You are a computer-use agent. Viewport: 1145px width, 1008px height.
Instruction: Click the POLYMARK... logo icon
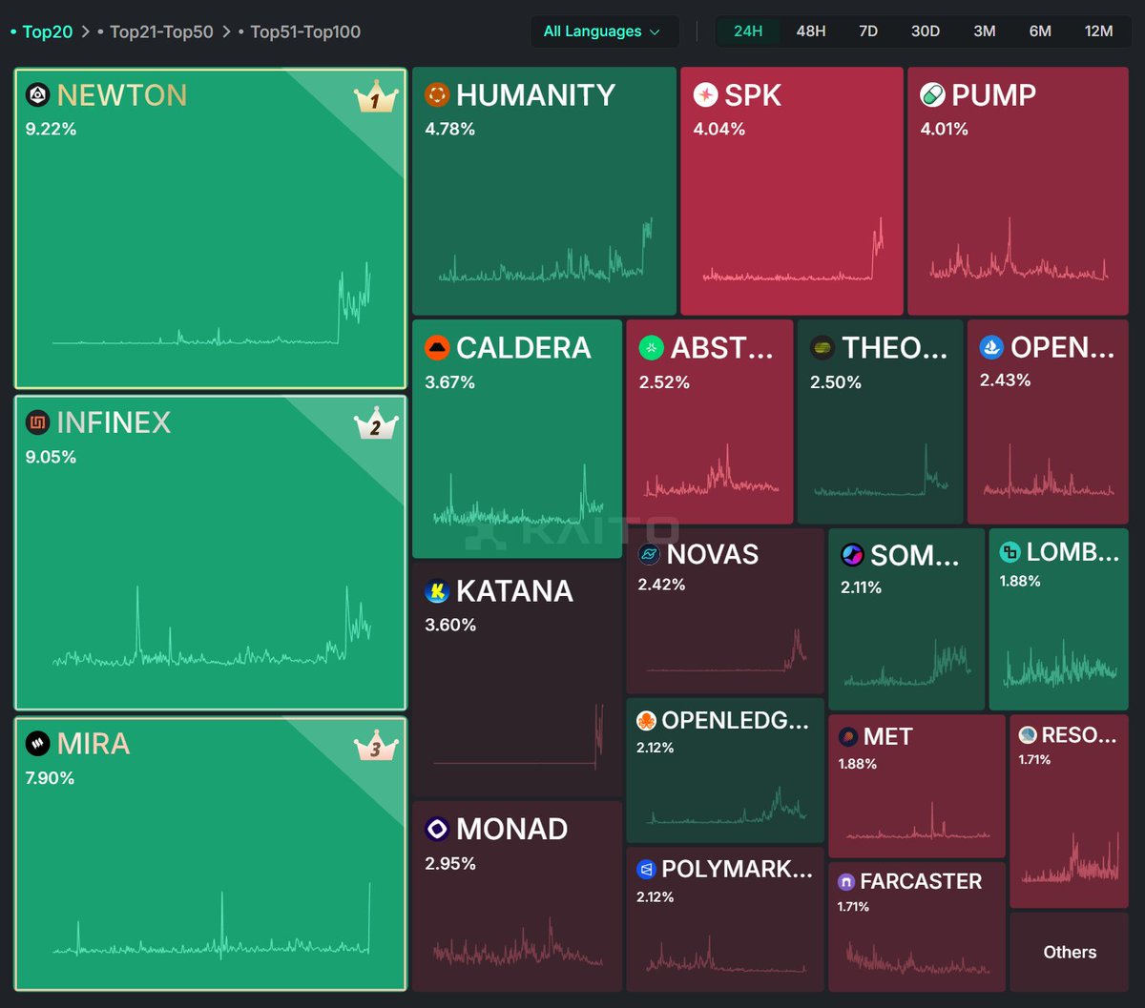click(x=646, y=869)
